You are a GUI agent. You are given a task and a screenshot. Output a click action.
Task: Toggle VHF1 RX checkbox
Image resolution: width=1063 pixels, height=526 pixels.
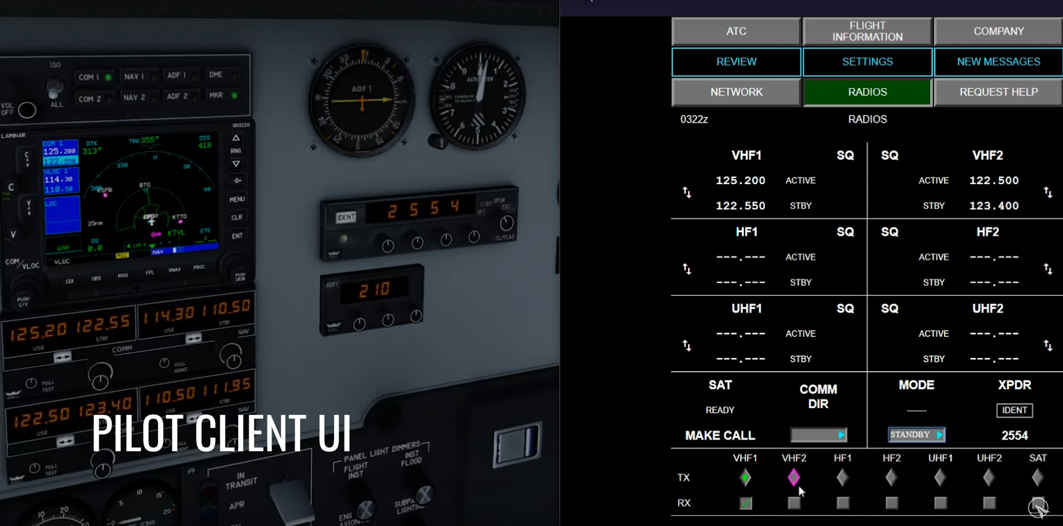pos(746,503)
